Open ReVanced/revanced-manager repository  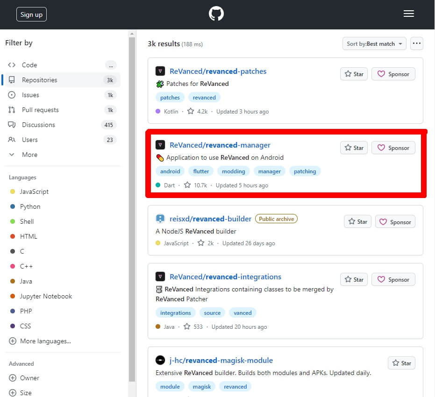pyautogui.click(x=220, y=145)
